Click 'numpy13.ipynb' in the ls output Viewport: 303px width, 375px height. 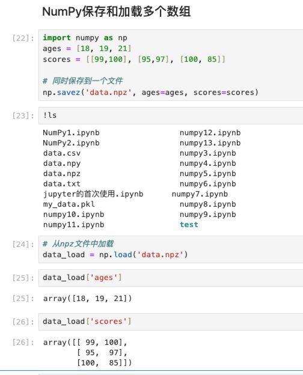[210, 143]
